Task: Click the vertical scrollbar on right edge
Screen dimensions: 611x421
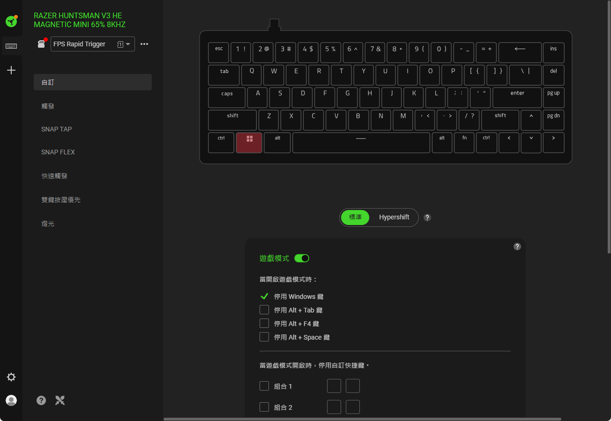Action: pyautogui.click(x=609, y=127)
